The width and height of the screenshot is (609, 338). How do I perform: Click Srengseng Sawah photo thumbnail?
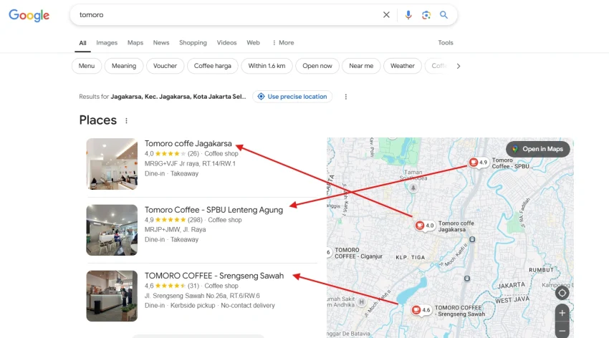[x=112, y=296]
